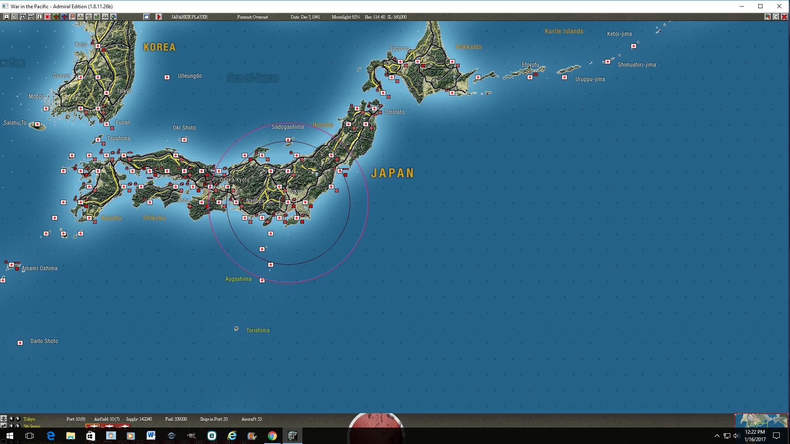Select the Oki Shoto base marker
The height and width of the screenshot is (444, 790).
184,140
